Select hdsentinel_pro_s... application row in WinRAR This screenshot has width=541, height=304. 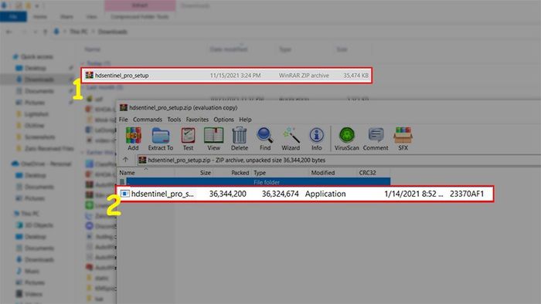[306, 194]
